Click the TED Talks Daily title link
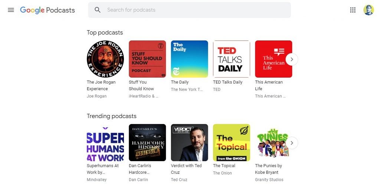This screenshot has height=196, width=380. pos(227,82)
